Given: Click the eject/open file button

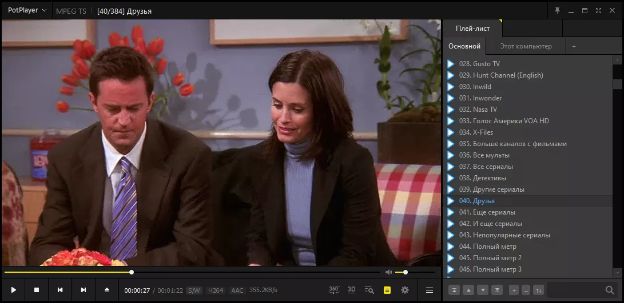Looking at the screenshot, I should tap(106, 290).
